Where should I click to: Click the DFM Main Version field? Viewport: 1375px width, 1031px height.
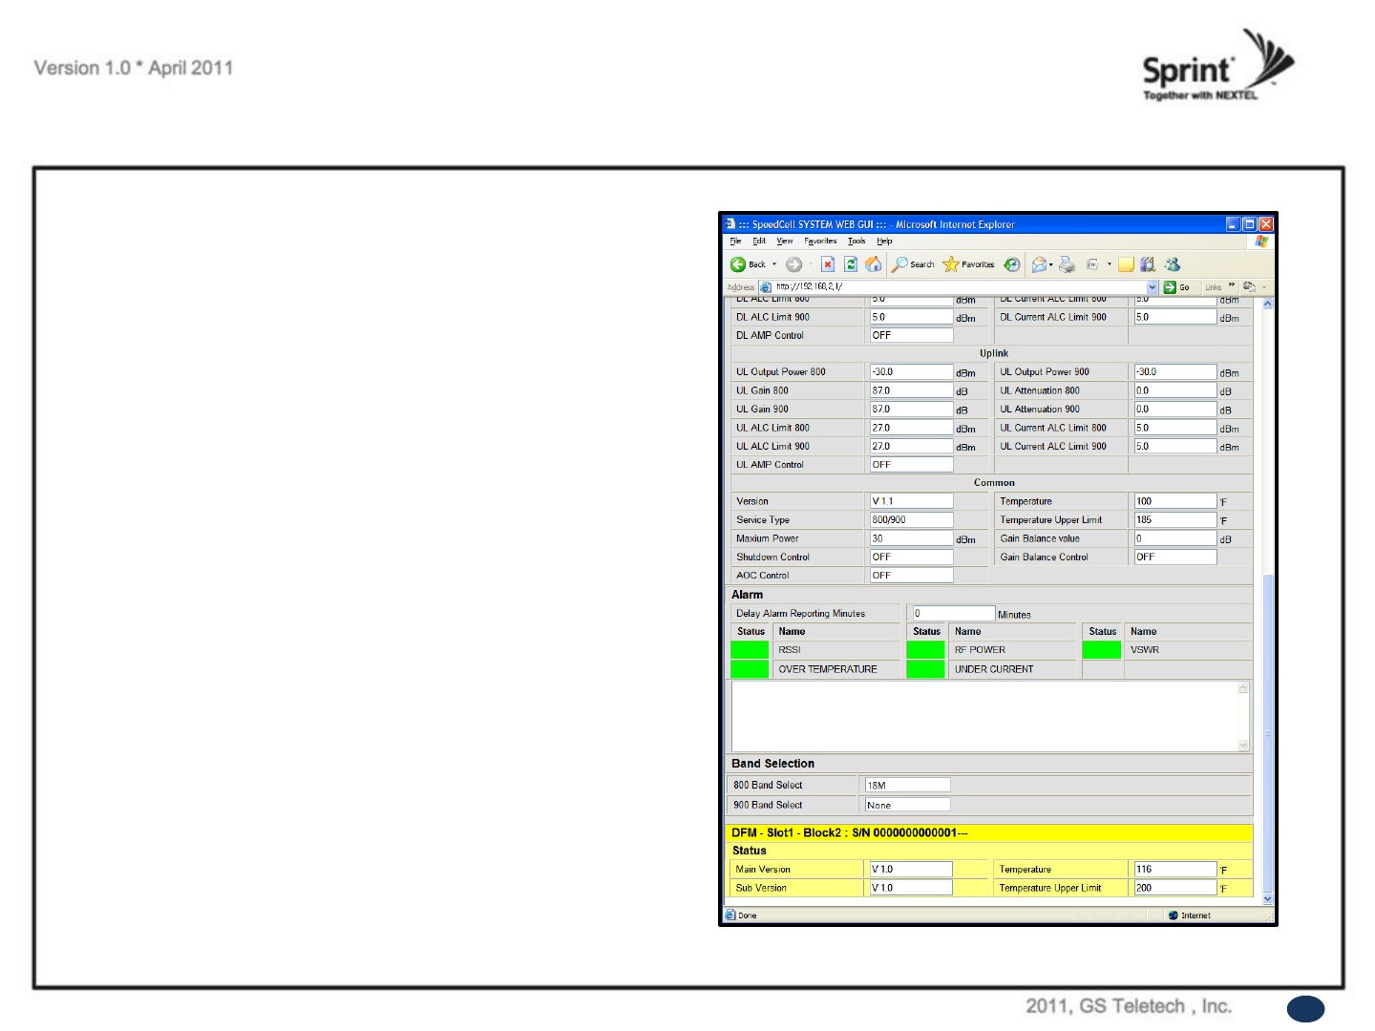pyautogui.click(x=911, y=870)
